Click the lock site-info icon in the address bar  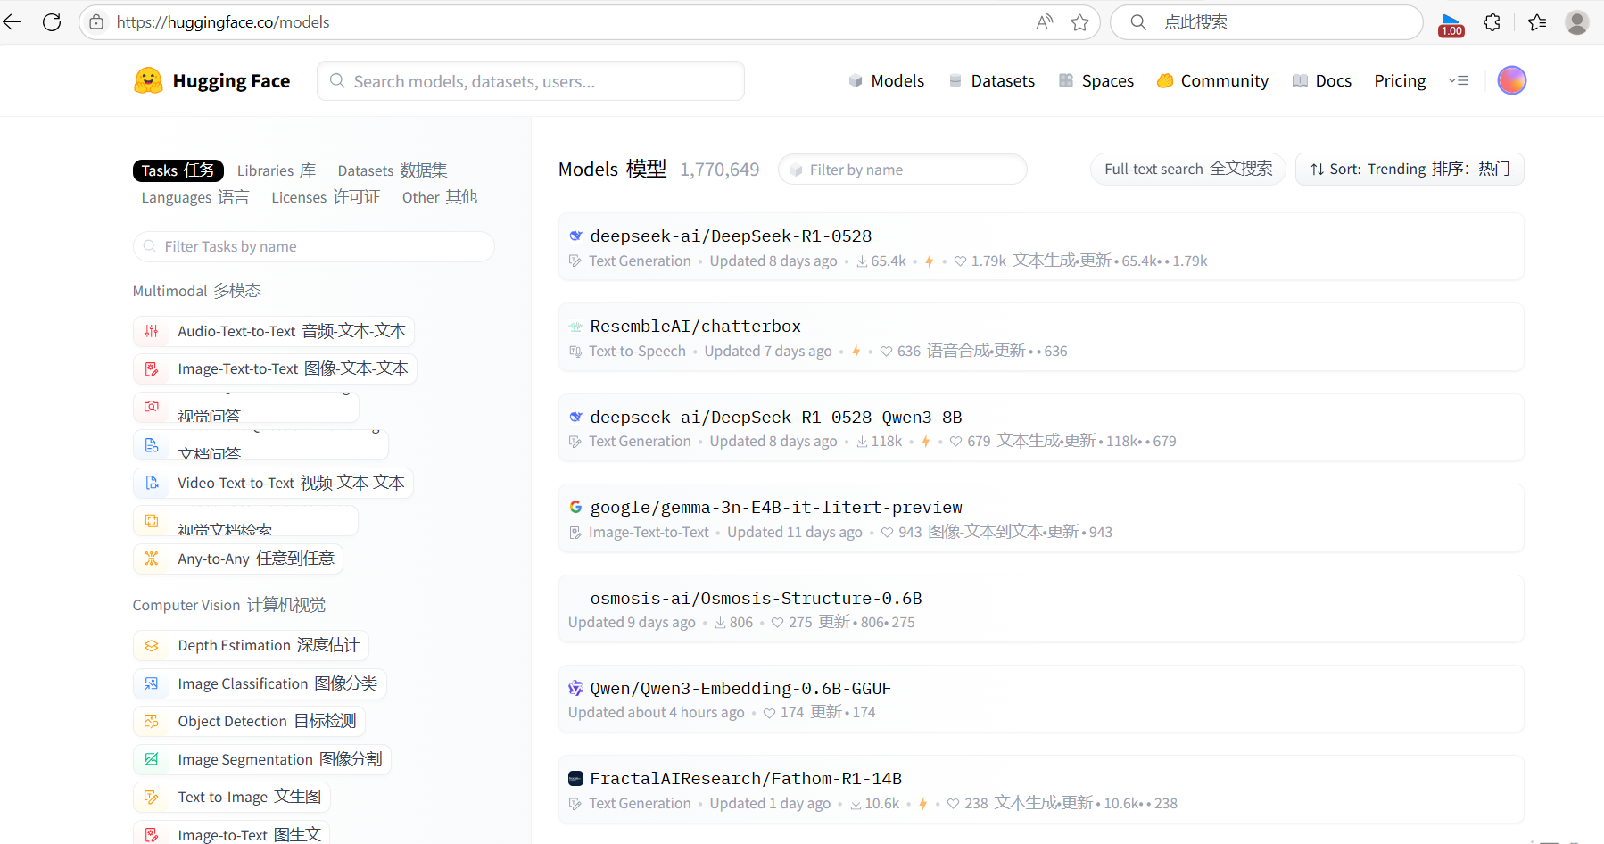click(96, 22)
